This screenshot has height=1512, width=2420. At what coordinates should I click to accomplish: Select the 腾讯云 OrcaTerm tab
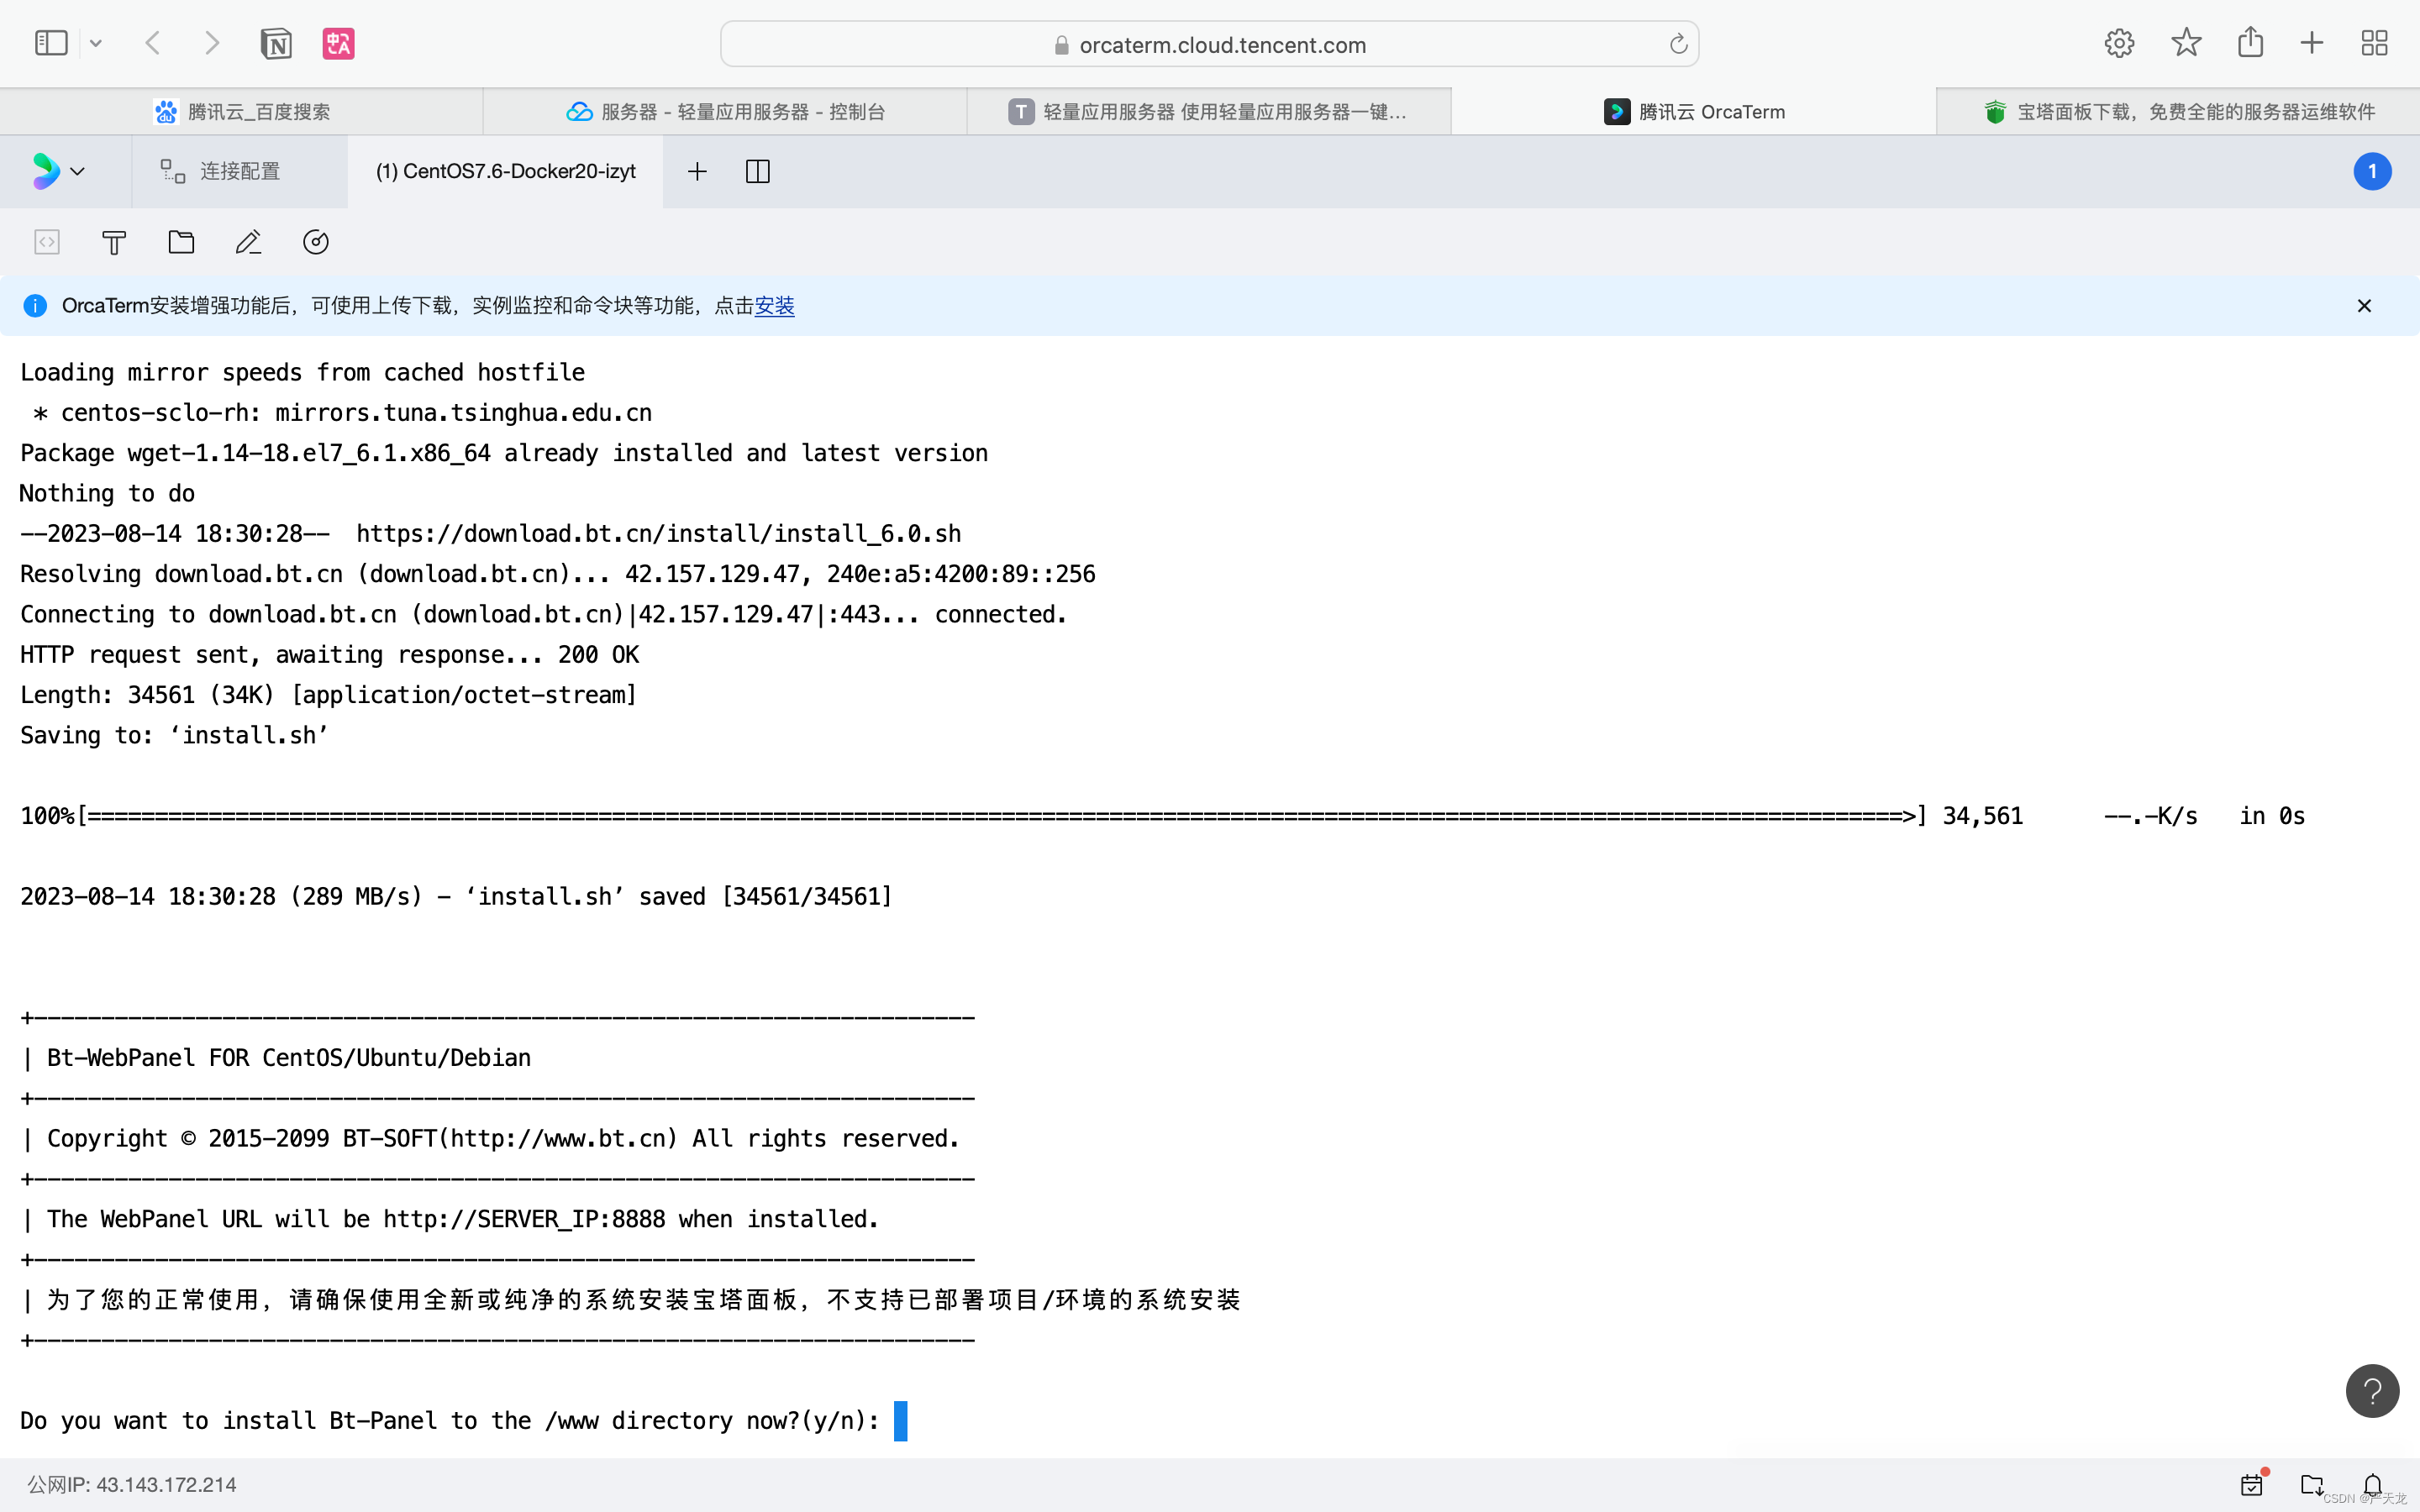(x=1693, y=111)
